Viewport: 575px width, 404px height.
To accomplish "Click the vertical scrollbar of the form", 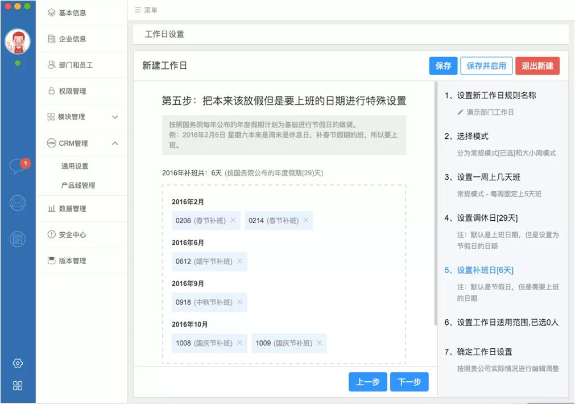I will tap(436, 204).
